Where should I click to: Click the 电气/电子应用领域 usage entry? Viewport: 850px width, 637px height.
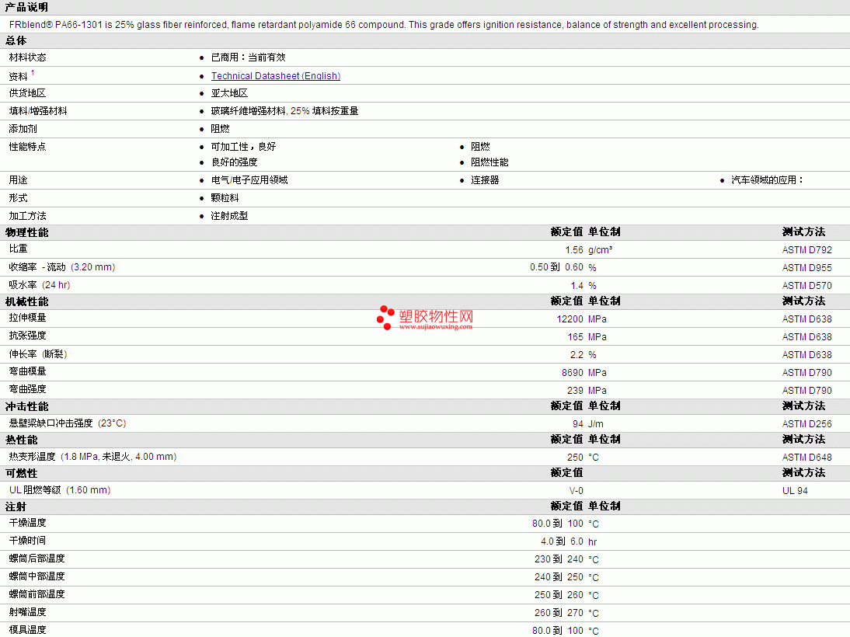point(249,180)
